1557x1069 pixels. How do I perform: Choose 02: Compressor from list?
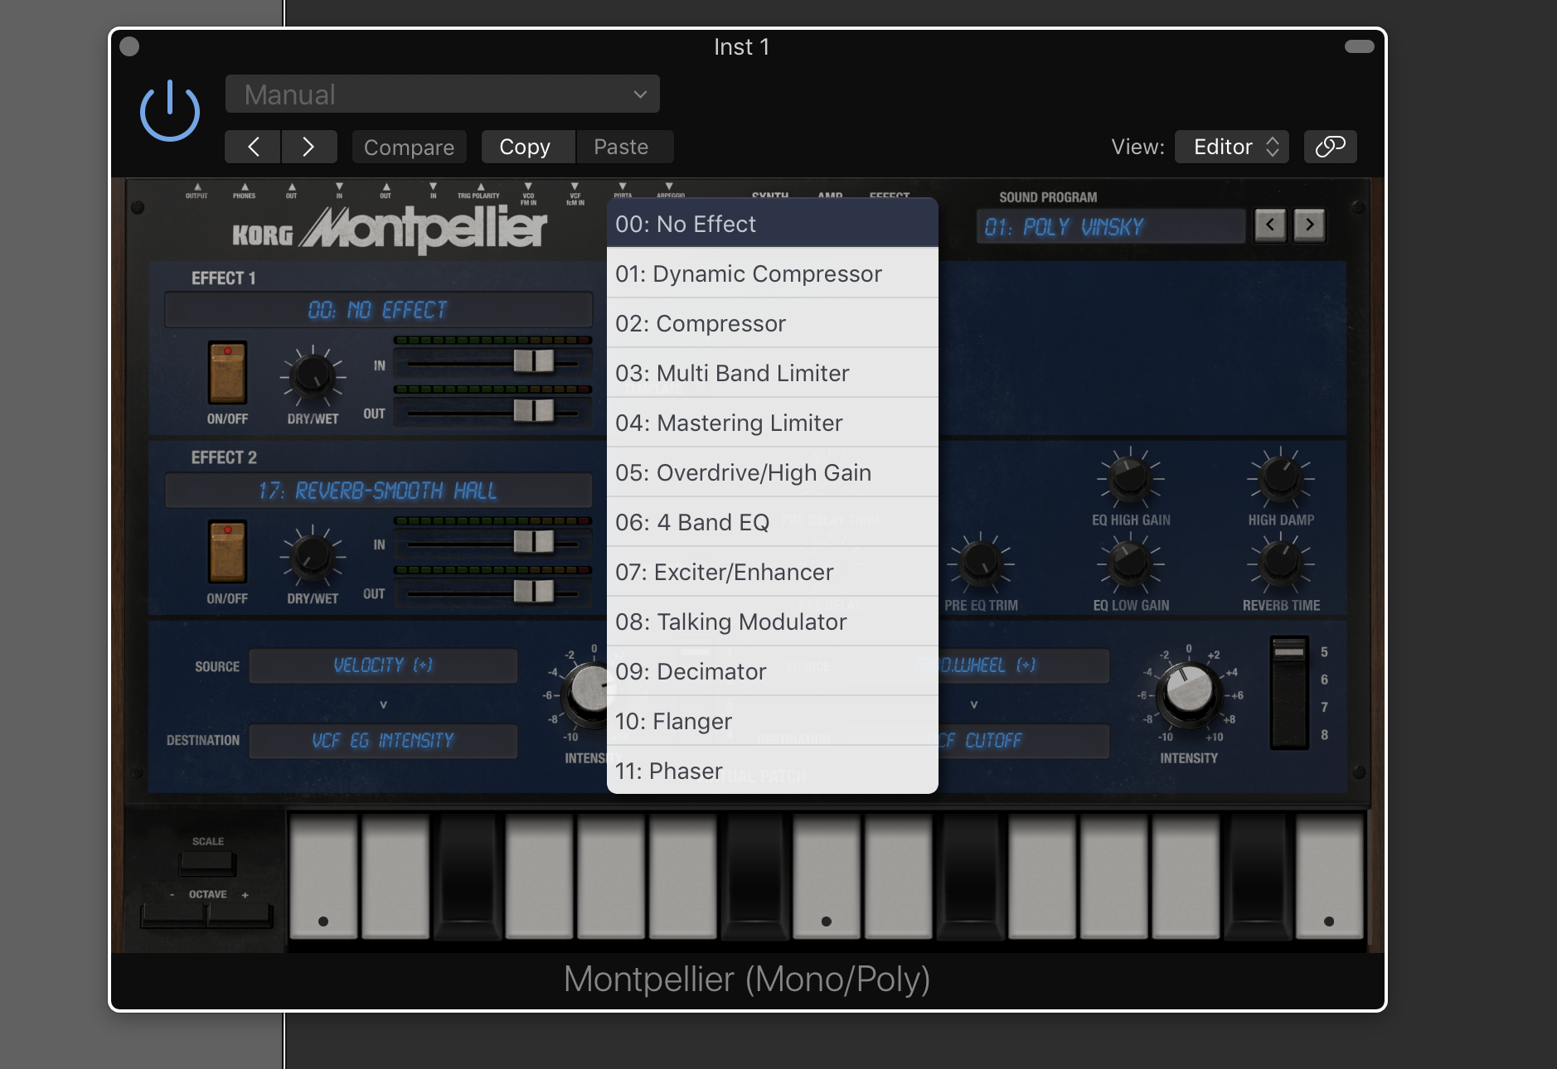coord(773,323)
